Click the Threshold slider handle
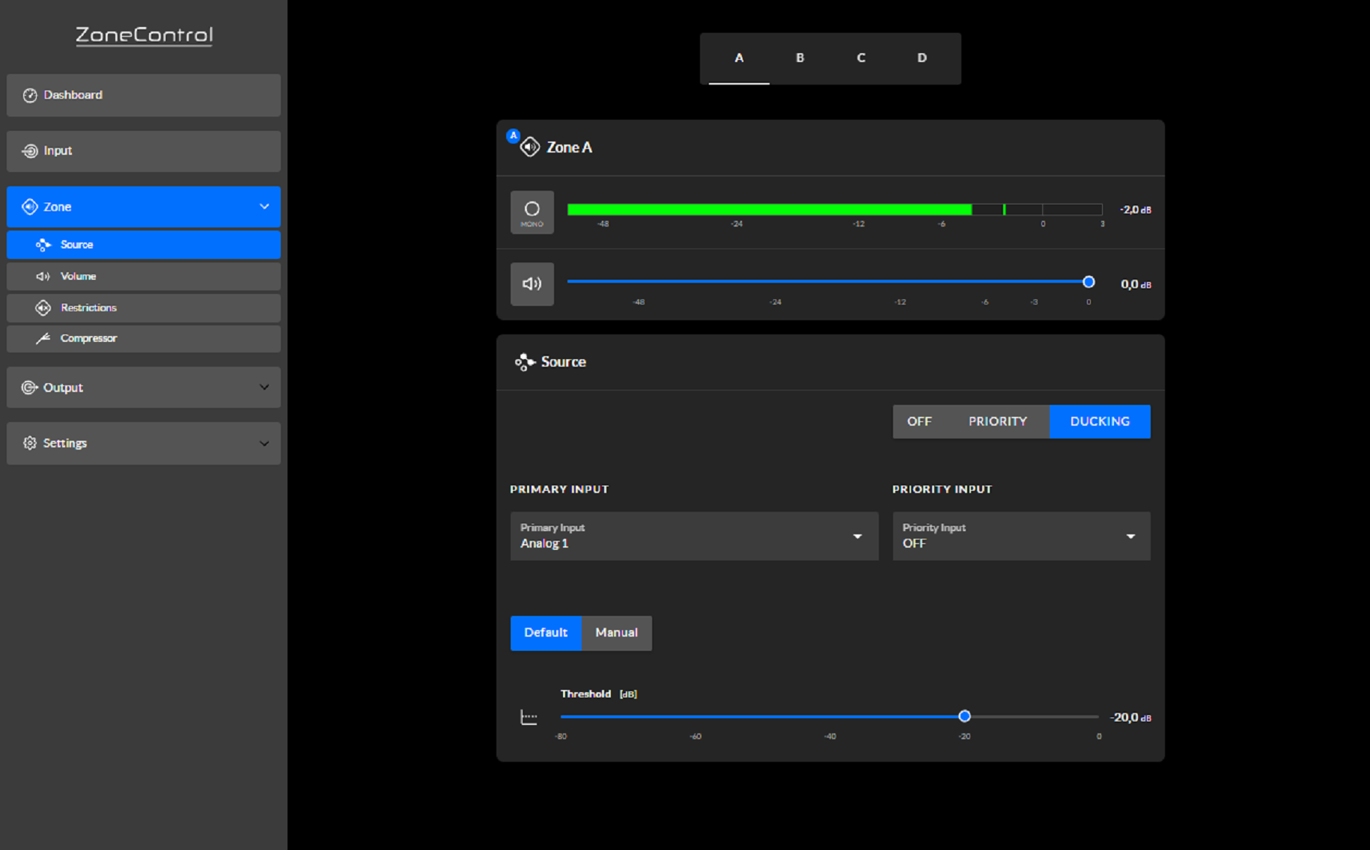Screen dimensions: 1370x850 tap(964, 716)
